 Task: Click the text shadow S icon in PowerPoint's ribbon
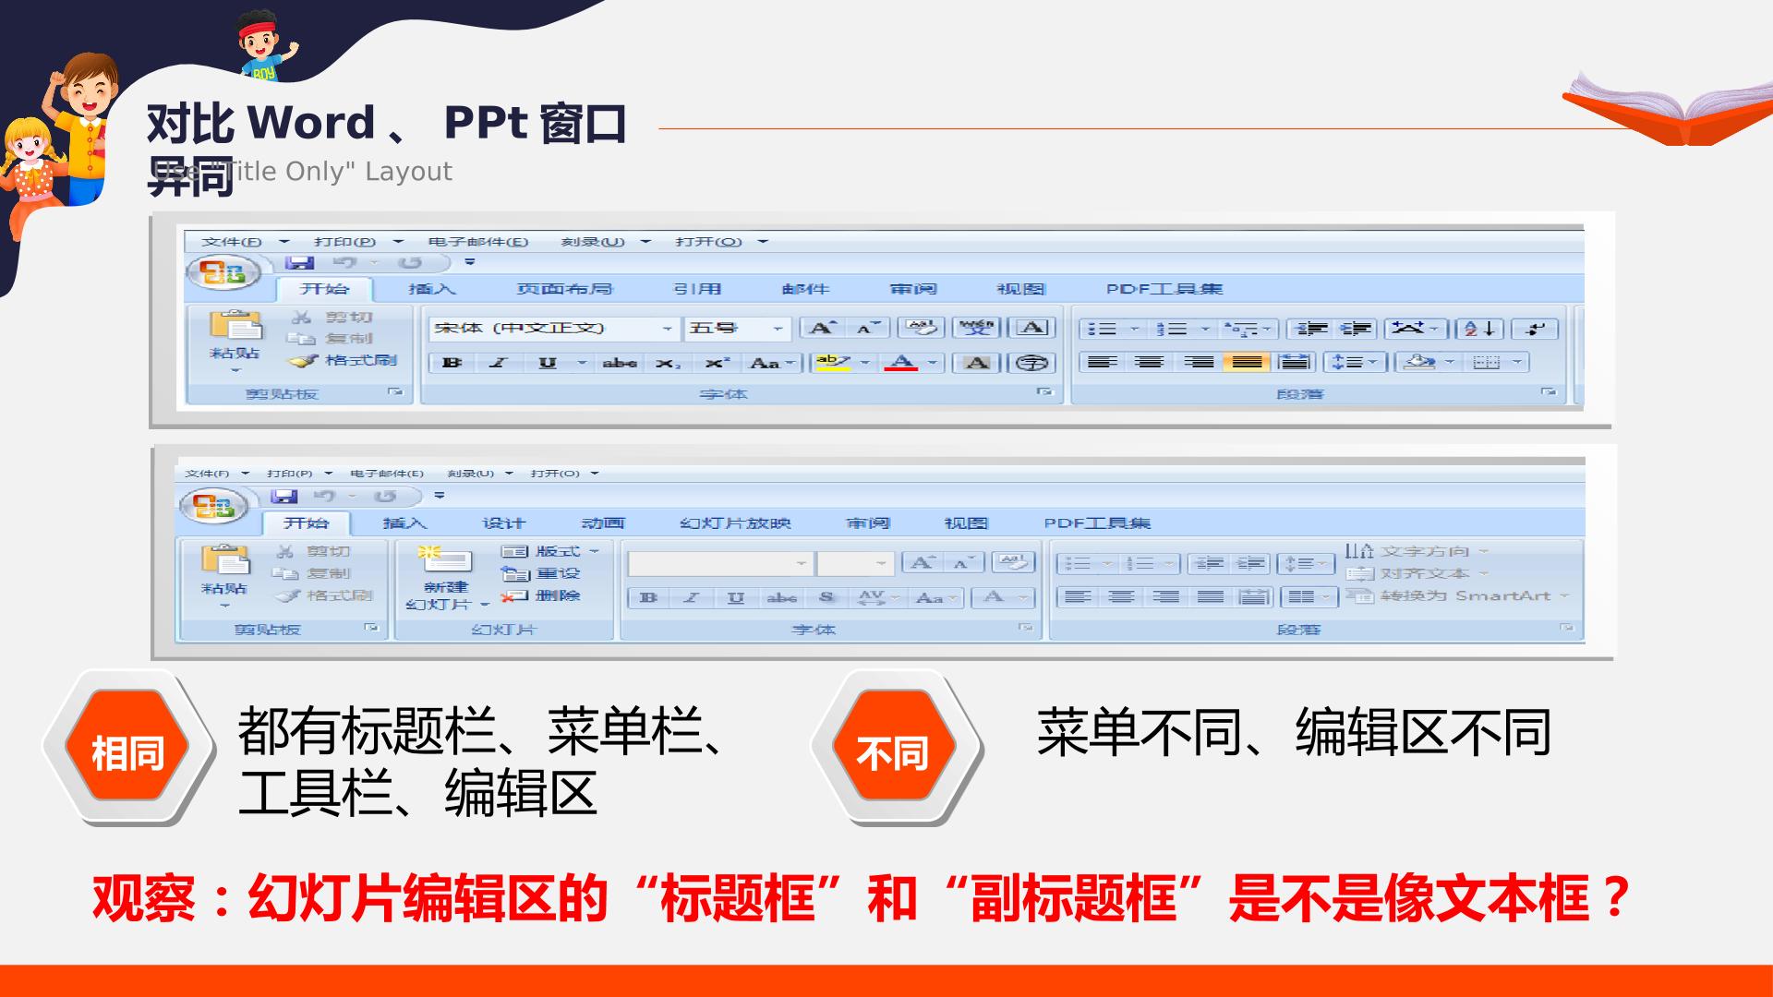[x=826, y=597]
